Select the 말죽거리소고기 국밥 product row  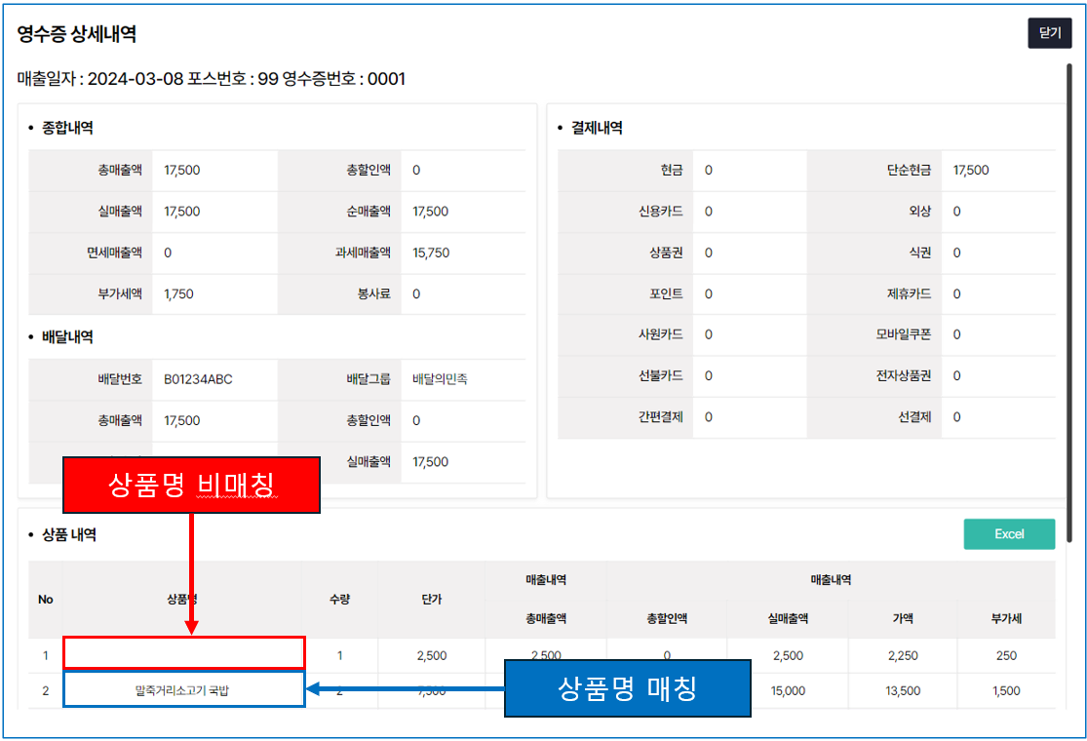click(x=184, y=690)
